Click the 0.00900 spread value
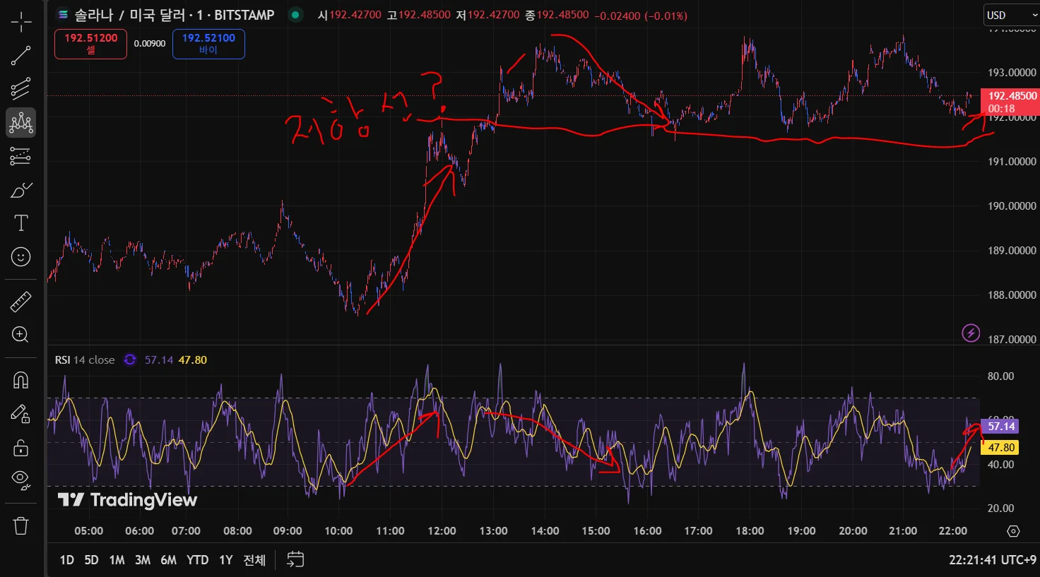 [150, 44]
